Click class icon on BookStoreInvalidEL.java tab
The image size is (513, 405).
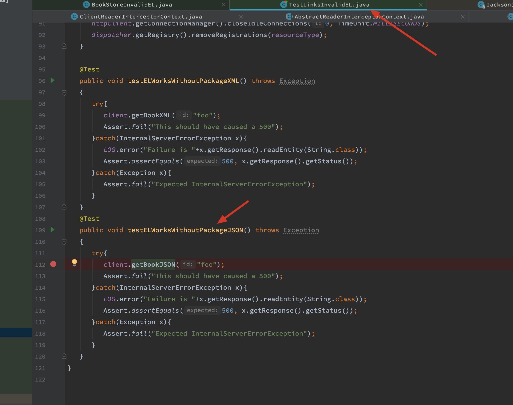click(x=86, y=5)
